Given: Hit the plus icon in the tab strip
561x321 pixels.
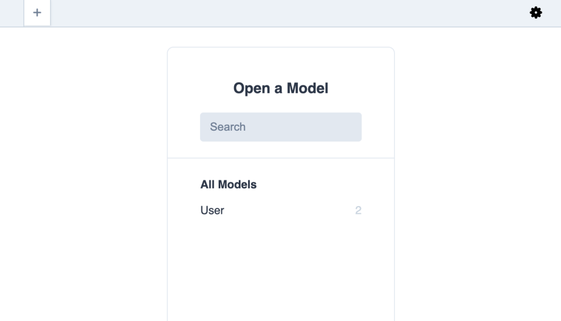Looking at the screenshot, I should click(x=37, y=13).
